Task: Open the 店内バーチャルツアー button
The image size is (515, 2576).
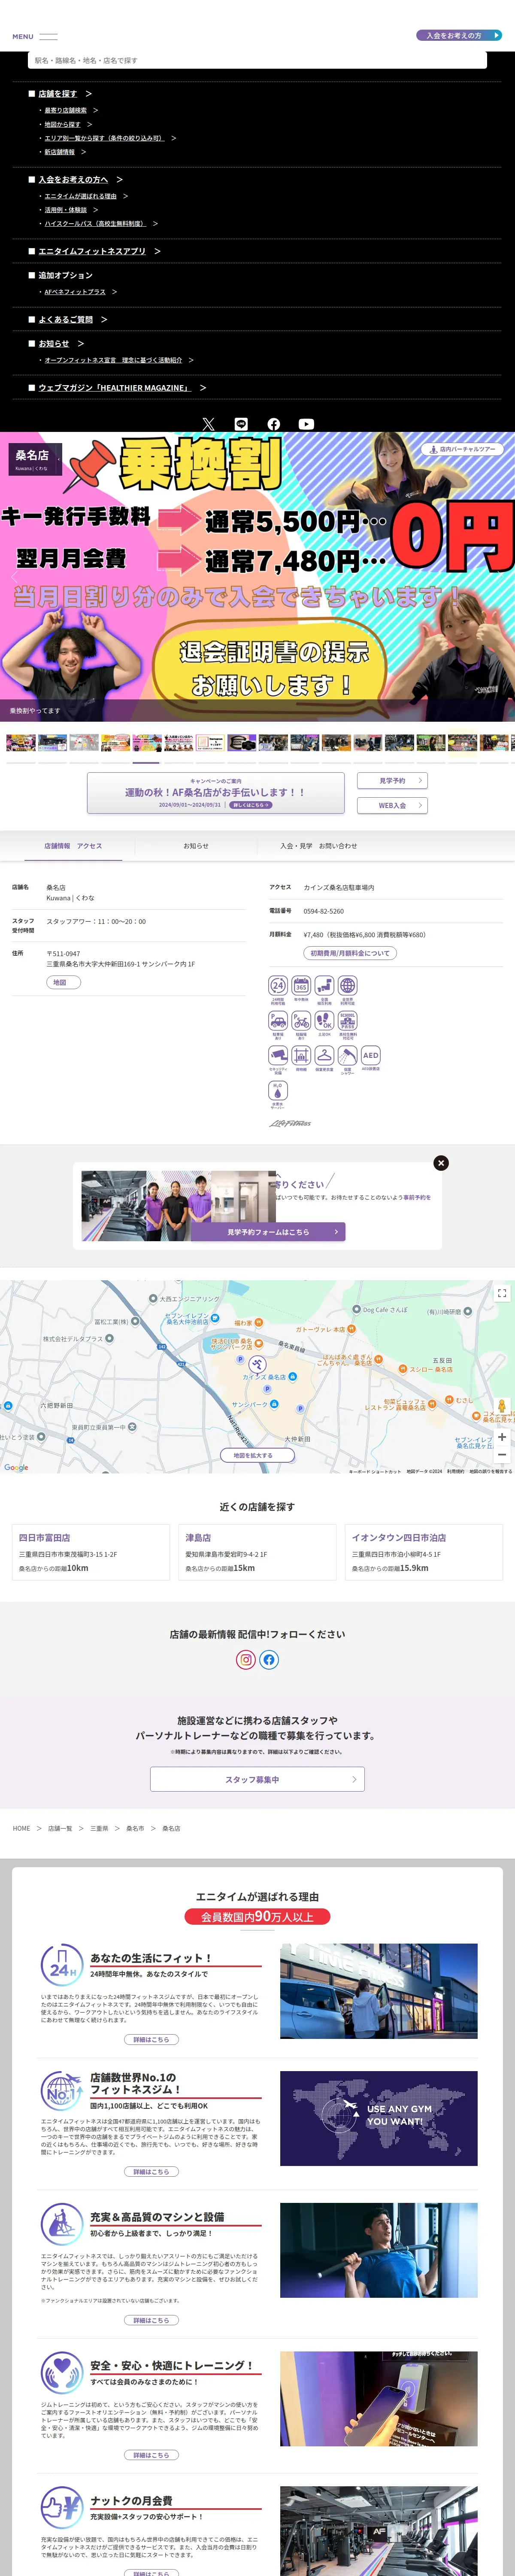Action: [462, 449]
